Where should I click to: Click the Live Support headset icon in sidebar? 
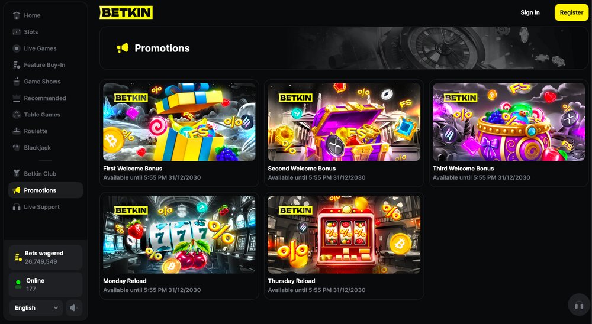(16, 207)
